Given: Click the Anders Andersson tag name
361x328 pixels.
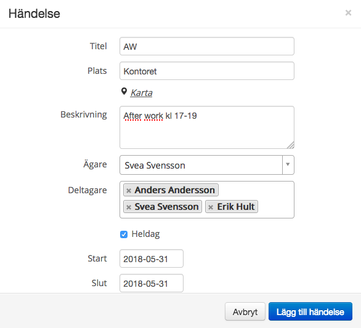Looking at the screenshot, I should click(x=174, y=190).
